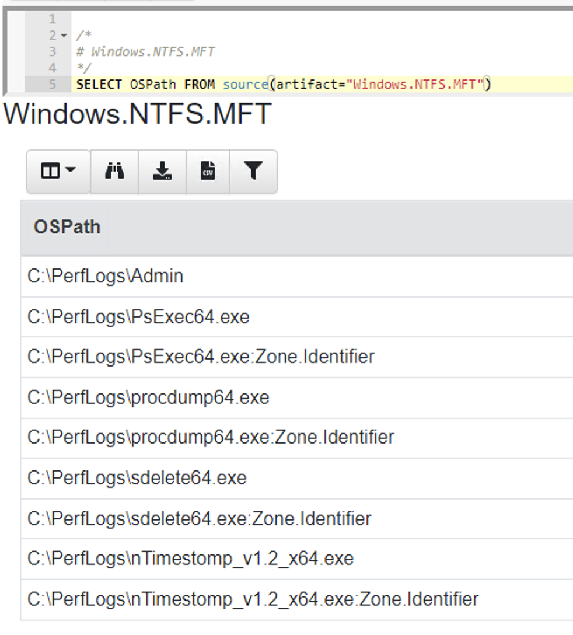The height and width of the screenshot is (635, 573).
Task: Select the C:\PerfLogs\Admin row
Action: 297,276
